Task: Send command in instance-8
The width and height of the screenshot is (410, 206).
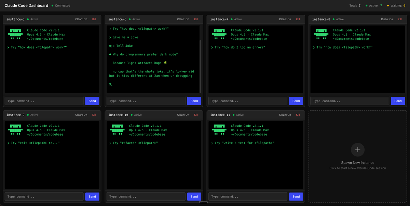Action: (398, 101)
